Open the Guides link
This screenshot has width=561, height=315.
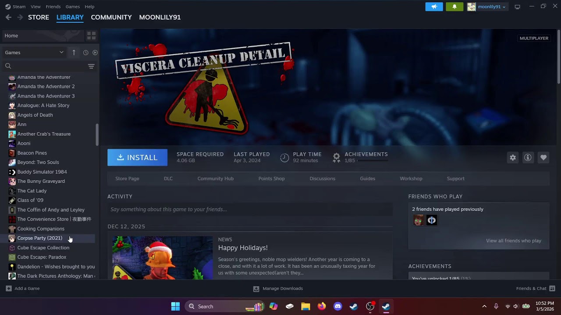[x=367, y=178]
